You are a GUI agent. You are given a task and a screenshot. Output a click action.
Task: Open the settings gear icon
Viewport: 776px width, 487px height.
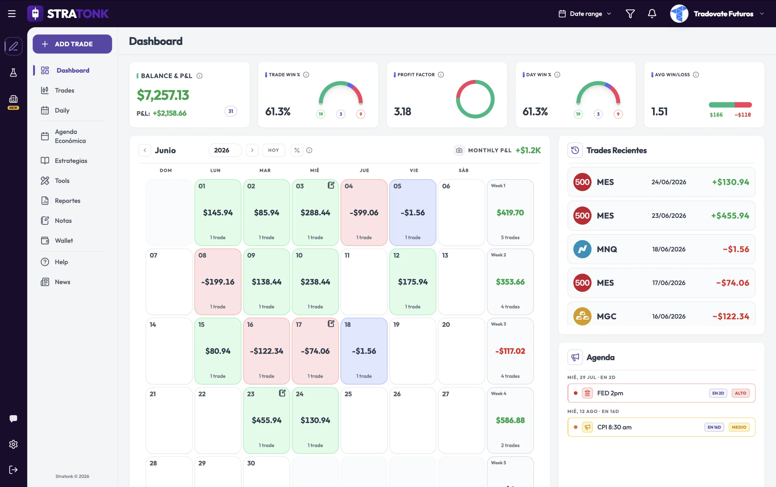click(x=13, y=444)
